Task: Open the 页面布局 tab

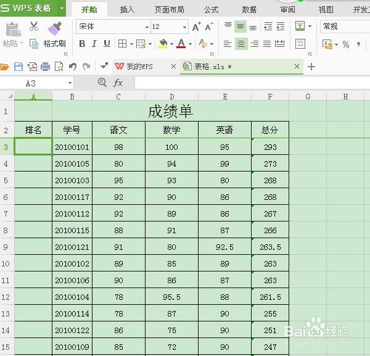Action: tap(169, 10)
